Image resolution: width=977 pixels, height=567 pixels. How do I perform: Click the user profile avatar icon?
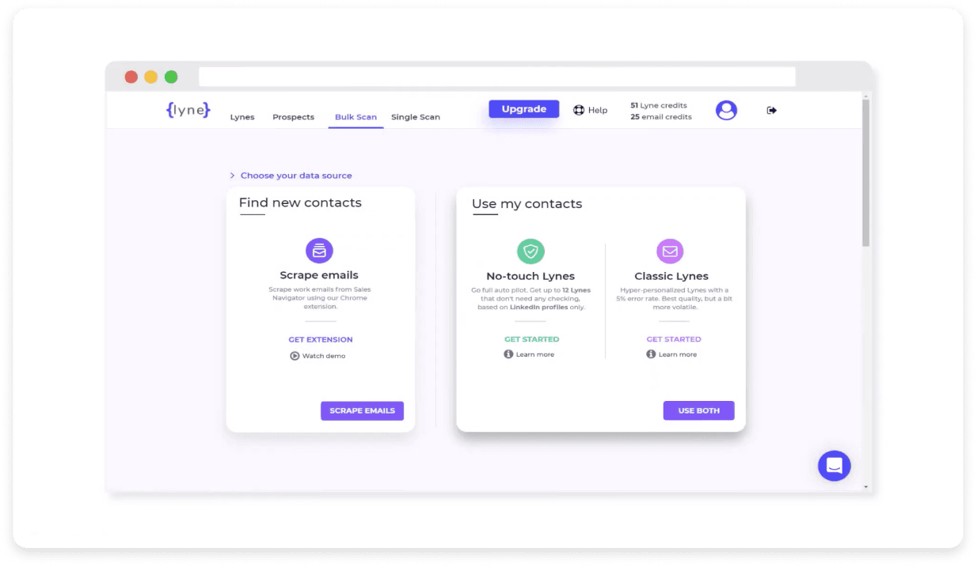click(x=726, y=110)
